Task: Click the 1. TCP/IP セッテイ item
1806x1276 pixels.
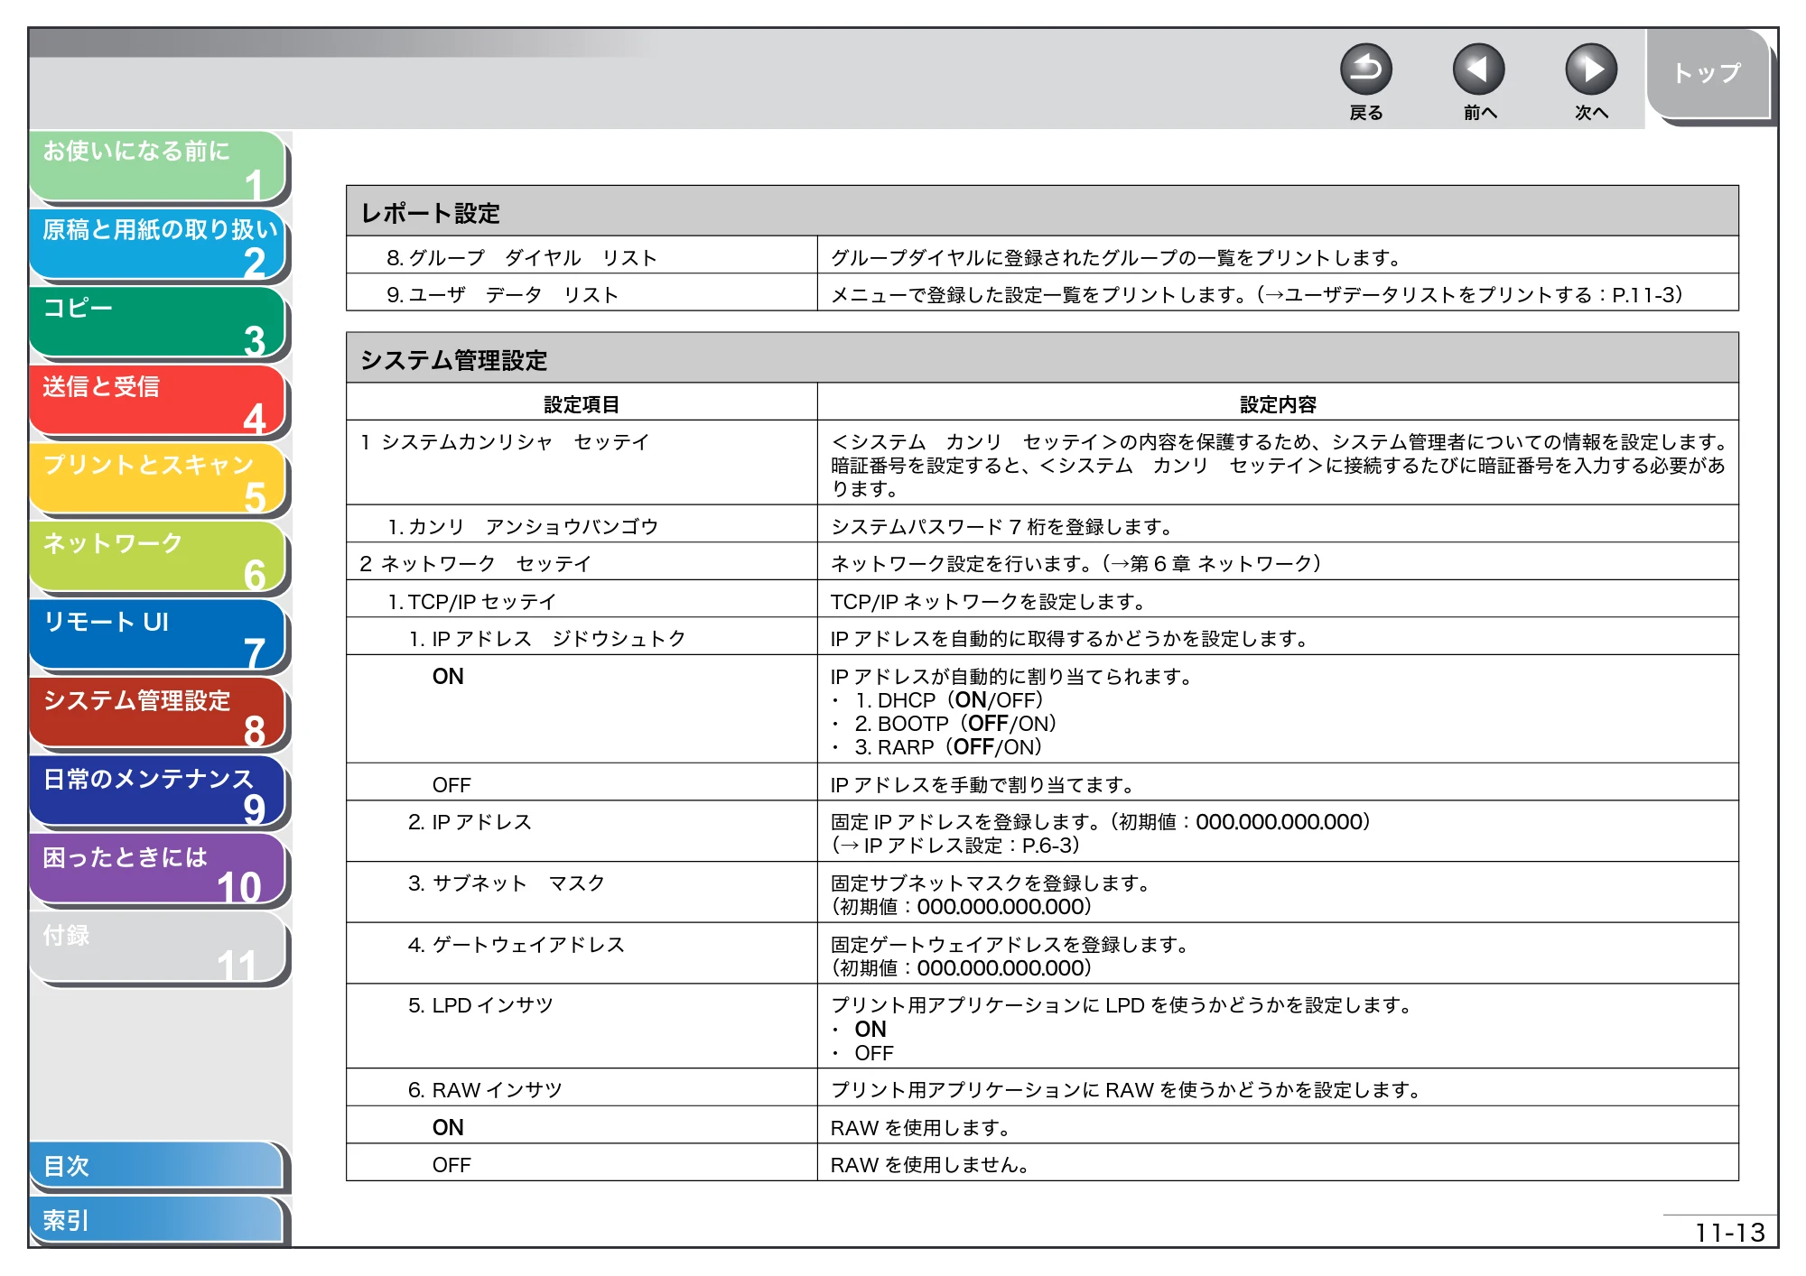Action: (x=472, y=602)
